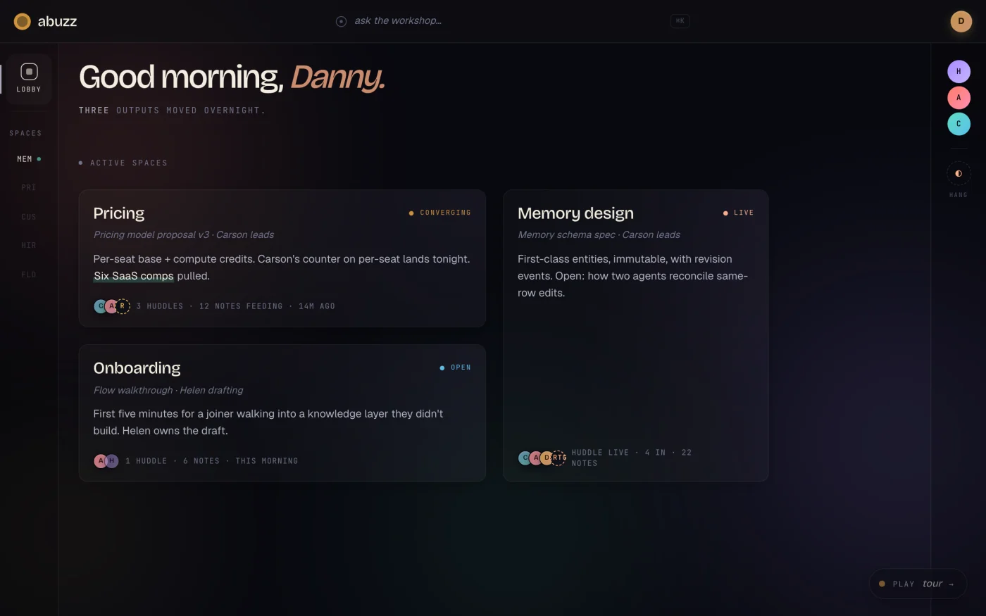Open the MEM space in sidebar
This screenshot has width=986, height=616.
(x=29, y=159)
